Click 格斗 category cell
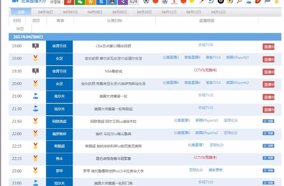Image resolution: width=284 pixels, height=186 pixels. [59, 158]
